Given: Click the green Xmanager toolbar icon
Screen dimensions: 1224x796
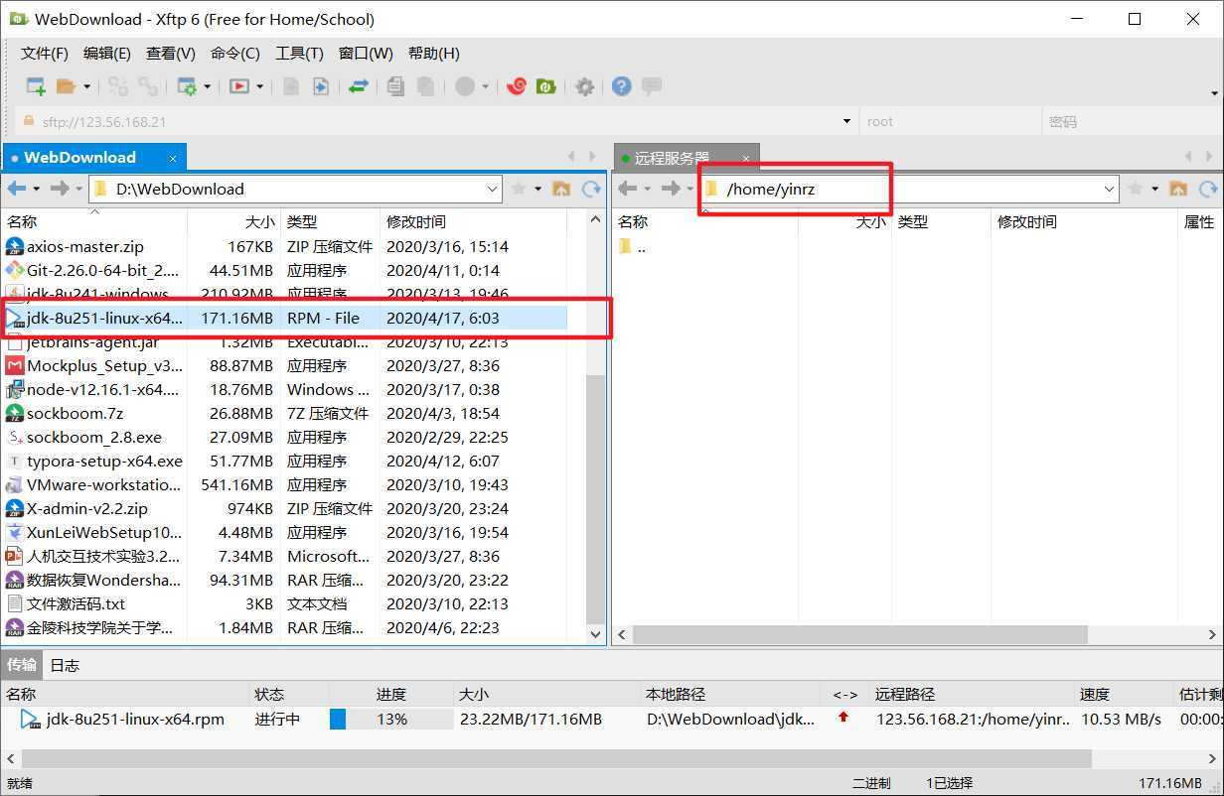Looking at the screenshot, I should (x=545, y=86).
